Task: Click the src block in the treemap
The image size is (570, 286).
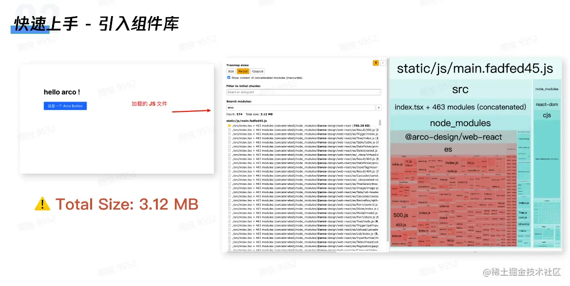Action: 460,89
